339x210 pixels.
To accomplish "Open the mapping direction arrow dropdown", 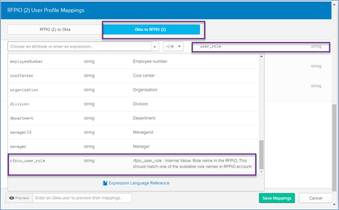I will pyautogui.click(x=173, y=46).
